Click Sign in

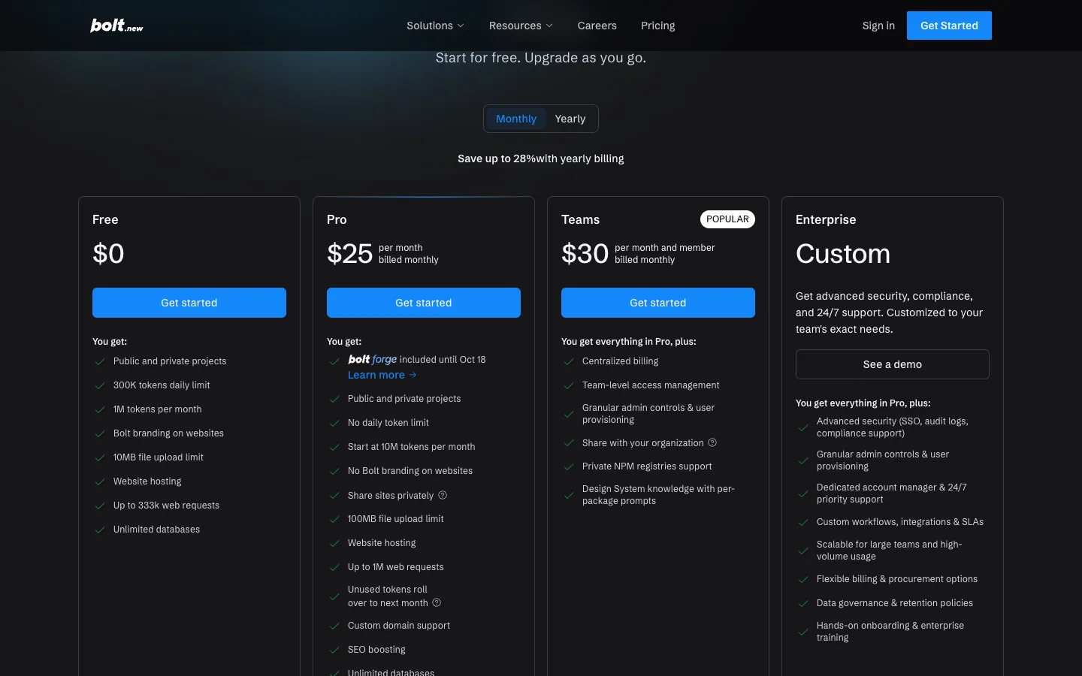(x=878, y=26)
